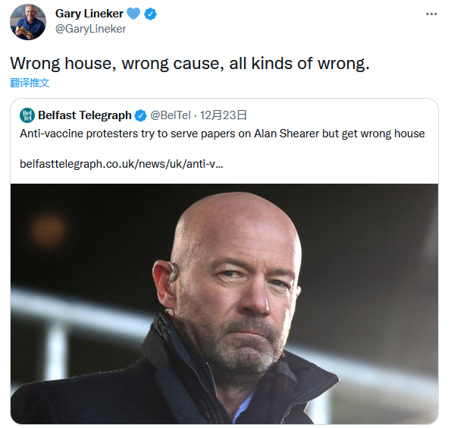Image resolution: width=451 pixels, height=428 pixels.
Task: Open the three-dot more options menu
Action: click(431, 14)
